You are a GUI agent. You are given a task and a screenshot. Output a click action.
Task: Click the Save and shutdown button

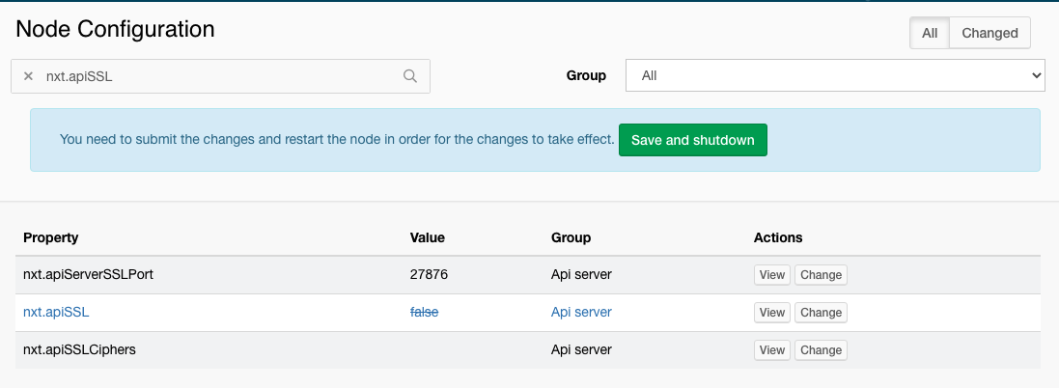point(693,140)
